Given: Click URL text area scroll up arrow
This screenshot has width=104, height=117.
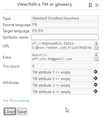Looking at the screenshot, I should pyautogui.click(x=96, y=42).
